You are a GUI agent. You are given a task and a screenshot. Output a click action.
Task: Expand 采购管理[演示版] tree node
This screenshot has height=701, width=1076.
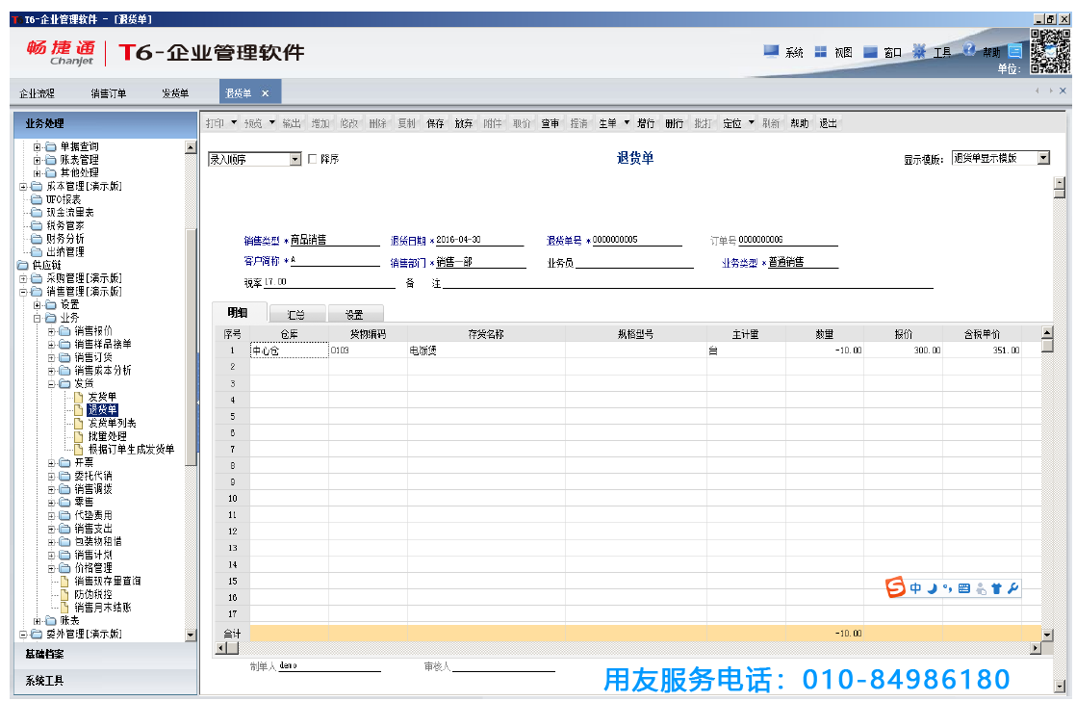[23, 278]
